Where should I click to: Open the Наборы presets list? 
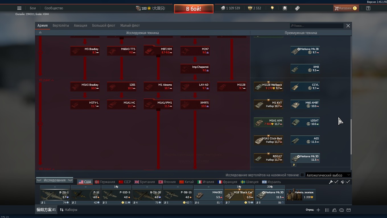pos(68,210)
